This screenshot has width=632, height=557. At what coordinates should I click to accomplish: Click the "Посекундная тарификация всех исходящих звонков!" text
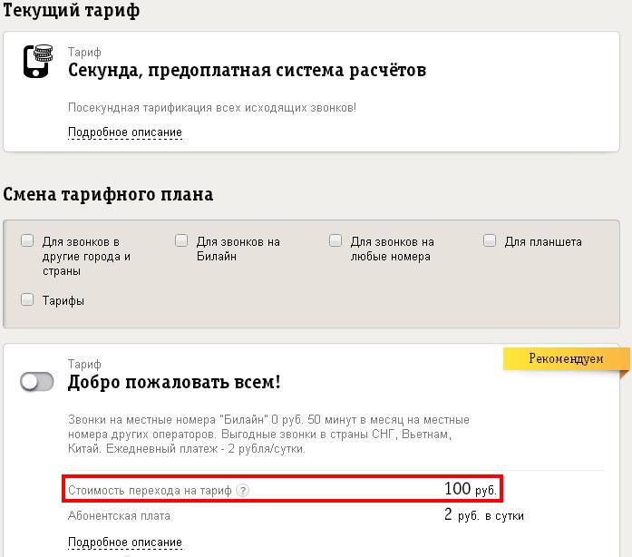[x=212, y=108]
